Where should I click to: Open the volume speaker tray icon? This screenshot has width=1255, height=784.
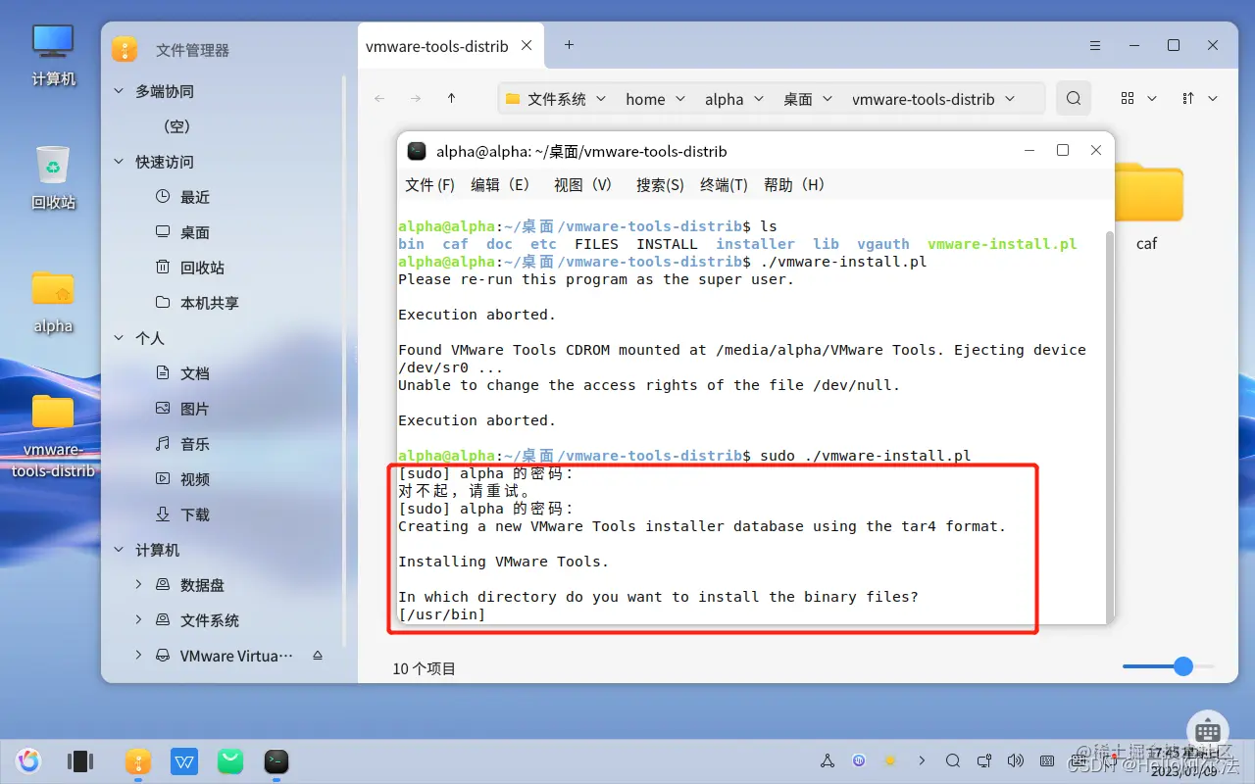pyautogui.click(x=1016, y=760)
